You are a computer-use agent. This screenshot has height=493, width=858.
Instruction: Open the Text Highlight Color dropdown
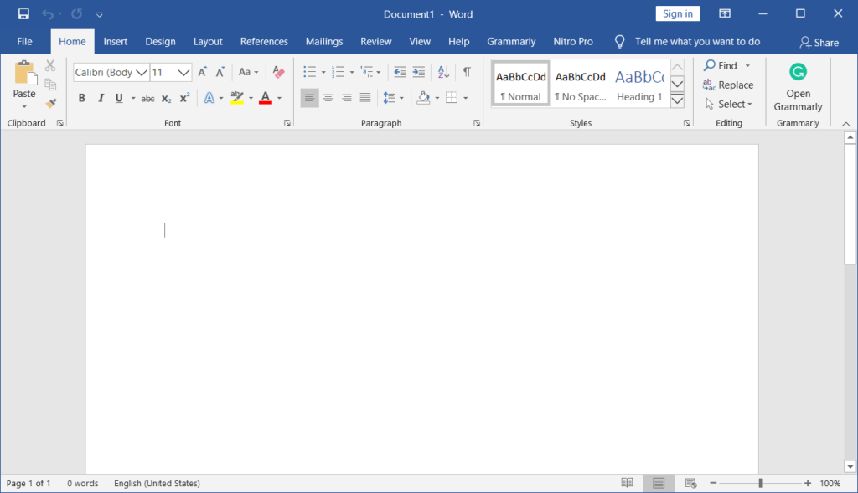[251, 98]
